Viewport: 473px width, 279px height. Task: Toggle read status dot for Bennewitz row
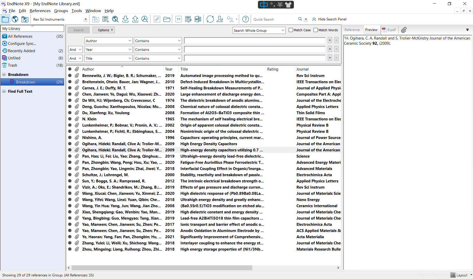[x=70, y=76]
